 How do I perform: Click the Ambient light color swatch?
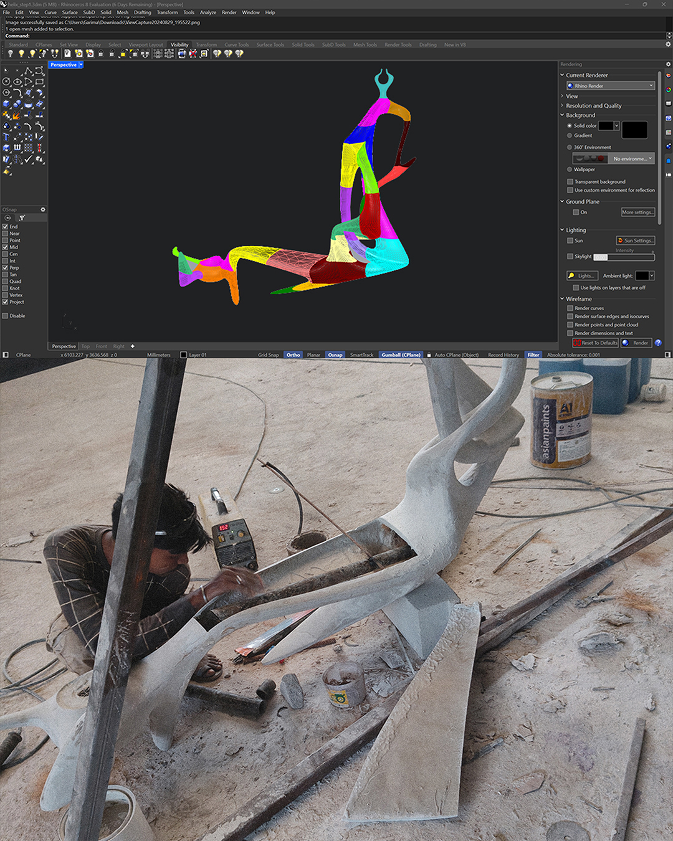[642, 275]
